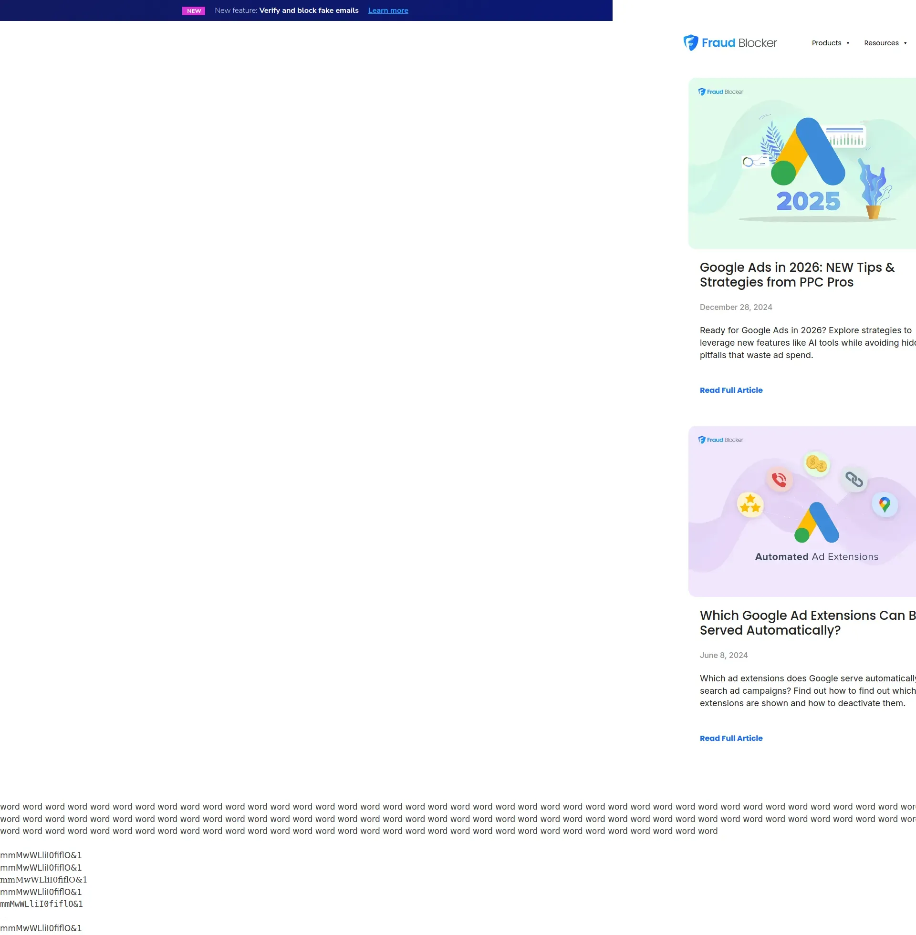Open Which Google Ad Extensions article title

click(x=807, y=623)
